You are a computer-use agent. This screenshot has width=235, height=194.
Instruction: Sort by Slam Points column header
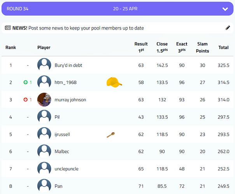click(x=202, y=47)
